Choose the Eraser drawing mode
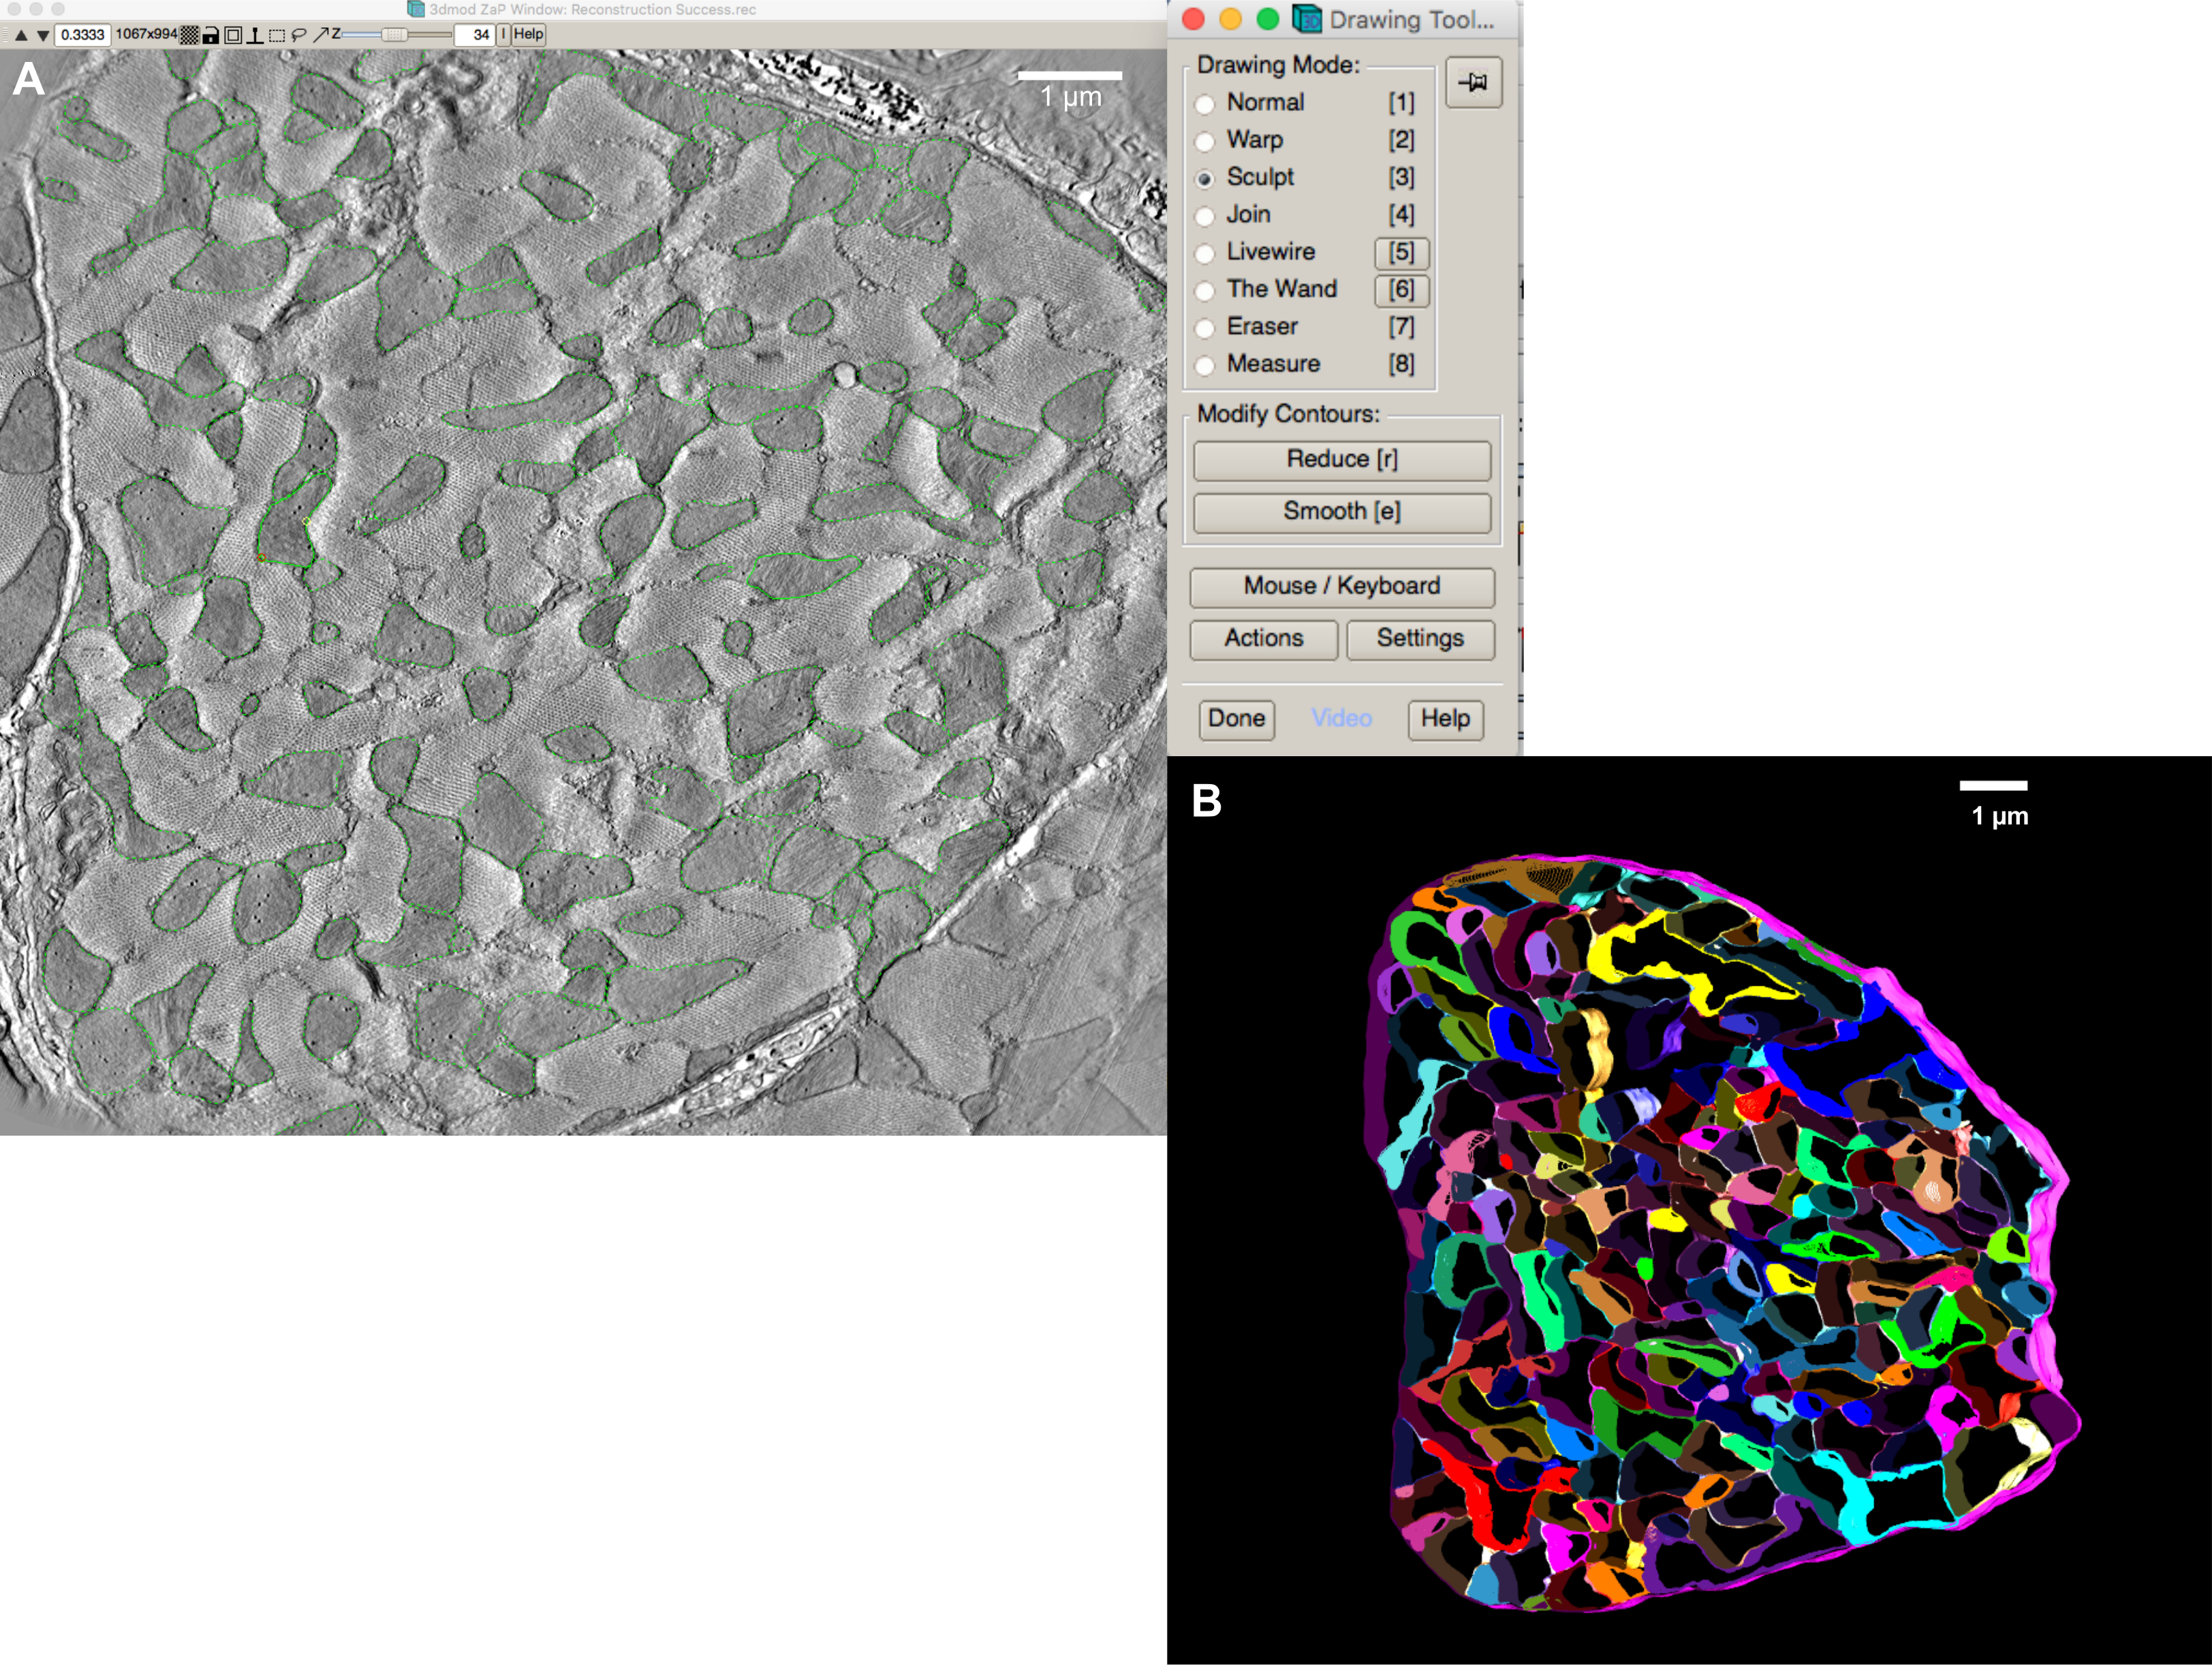 pos(1206,328)
